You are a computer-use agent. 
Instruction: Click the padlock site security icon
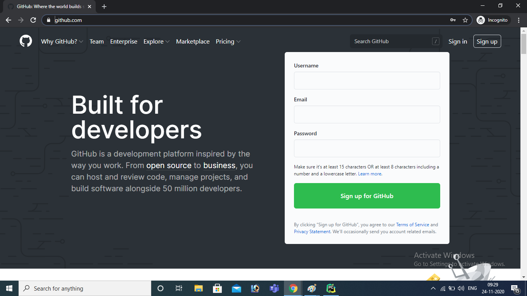pos(48,20)
